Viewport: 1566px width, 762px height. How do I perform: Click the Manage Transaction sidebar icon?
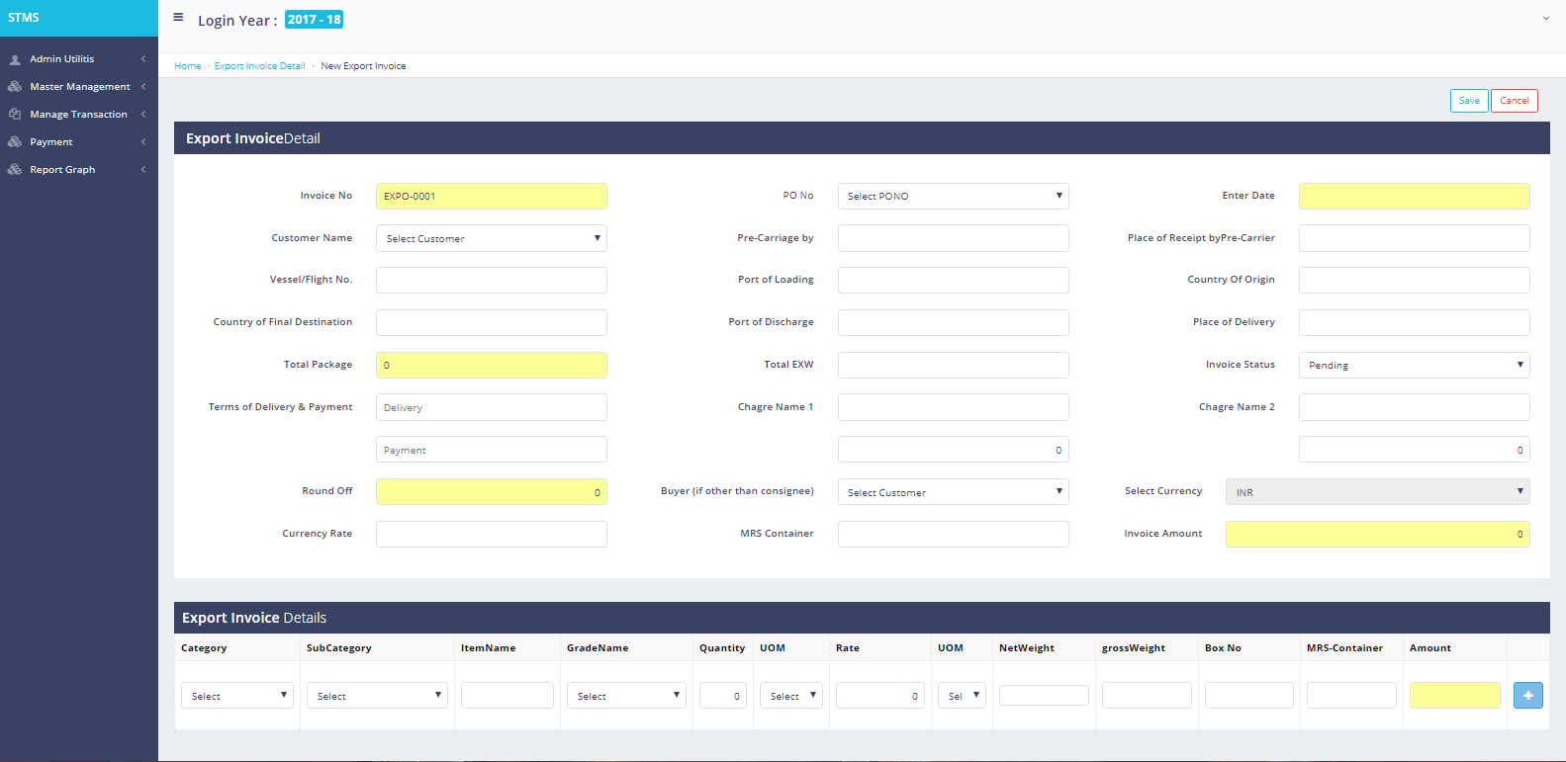click(x=15, y=115)
